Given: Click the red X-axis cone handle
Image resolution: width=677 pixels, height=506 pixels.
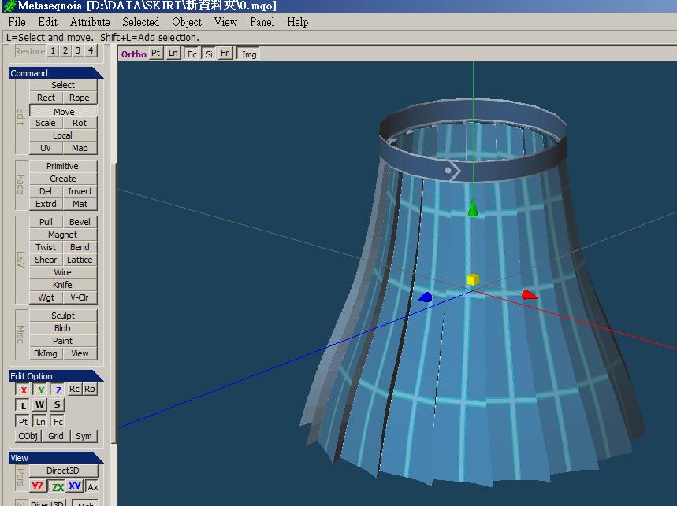Looking at the screenshot, I should coord(530,295).
